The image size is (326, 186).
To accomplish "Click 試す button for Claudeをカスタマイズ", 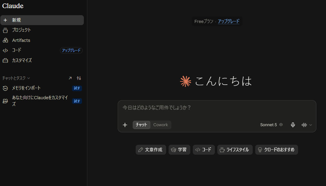I will pyautogui.click(x=77, y=101).
